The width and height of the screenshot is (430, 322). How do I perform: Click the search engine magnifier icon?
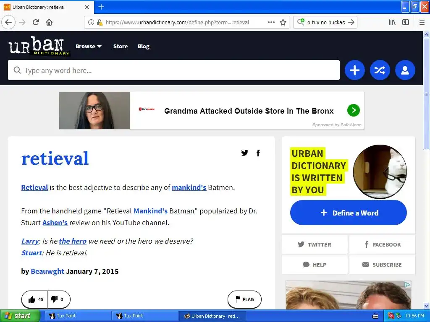point(301,22)
